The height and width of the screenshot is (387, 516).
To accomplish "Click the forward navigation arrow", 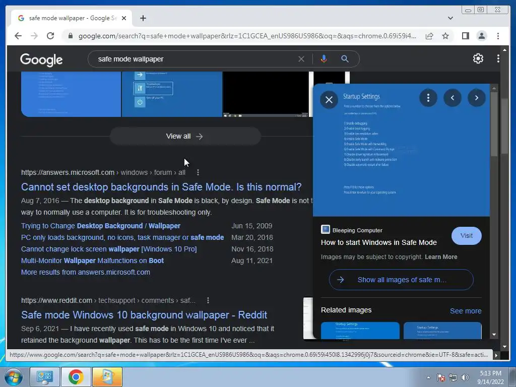I will (x=34, y=36).
